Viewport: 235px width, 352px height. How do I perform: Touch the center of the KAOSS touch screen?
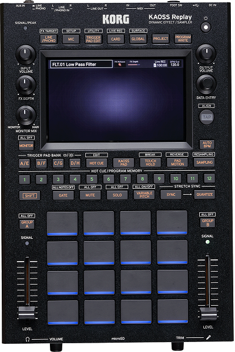116,100
